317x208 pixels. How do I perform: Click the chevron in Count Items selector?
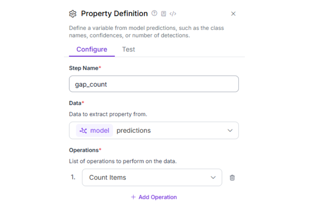(x=213, y=177)
